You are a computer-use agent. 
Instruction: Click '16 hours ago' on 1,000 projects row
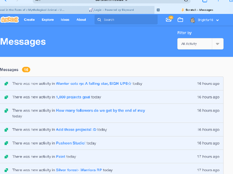208,97
